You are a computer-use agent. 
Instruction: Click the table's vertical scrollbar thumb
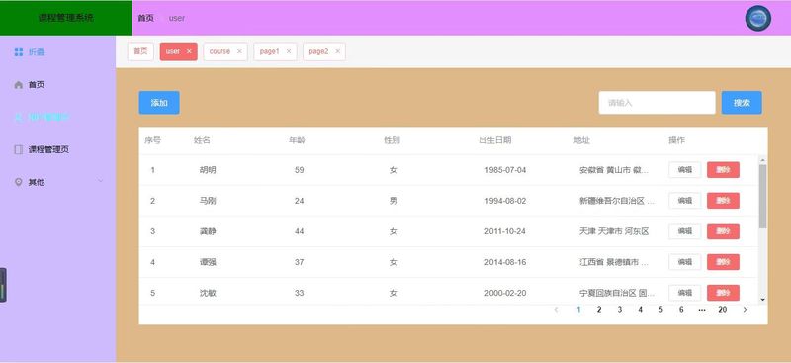coord(762,197)
